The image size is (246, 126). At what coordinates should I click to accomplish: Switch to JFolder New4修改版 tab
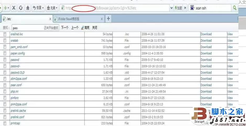coord(78,19)
